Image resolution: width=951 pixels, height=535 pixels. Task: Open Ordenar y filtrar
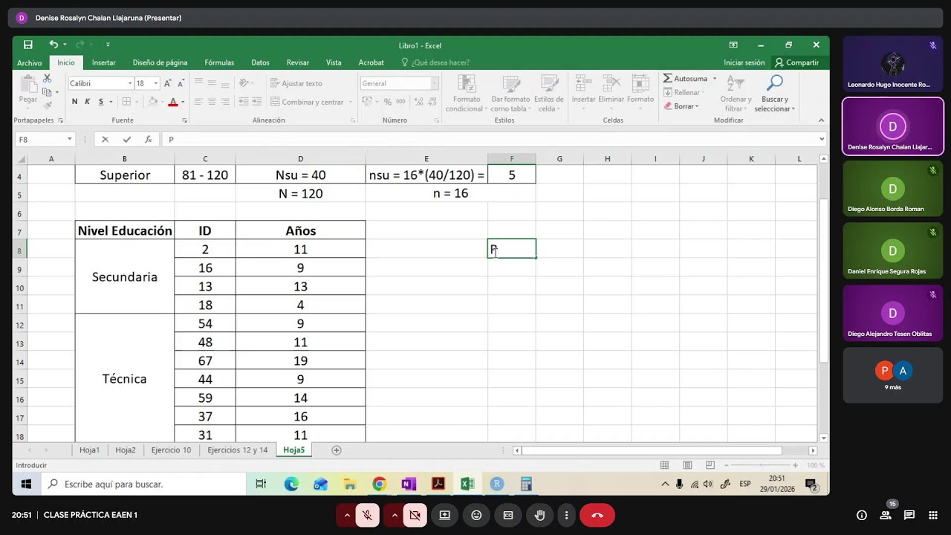(736, 94)
